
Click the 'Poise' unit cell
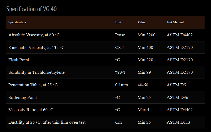[x=120, y=35]
